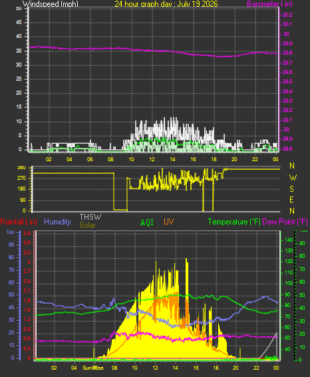Click the 110 temperature scale value

(289, 272)
